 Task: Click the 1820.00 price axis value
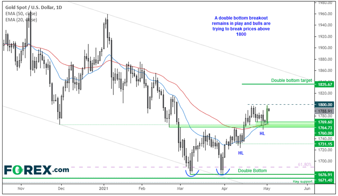pyautogui.click(x=325, y=93)
